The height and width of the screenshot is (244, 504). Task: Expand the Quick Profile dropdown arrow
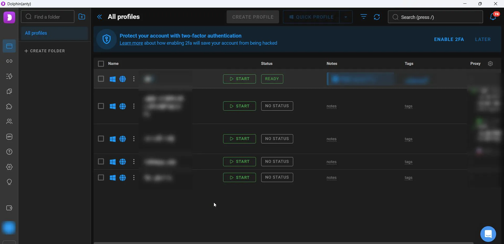pyautogui.click(x=346, y=17)
